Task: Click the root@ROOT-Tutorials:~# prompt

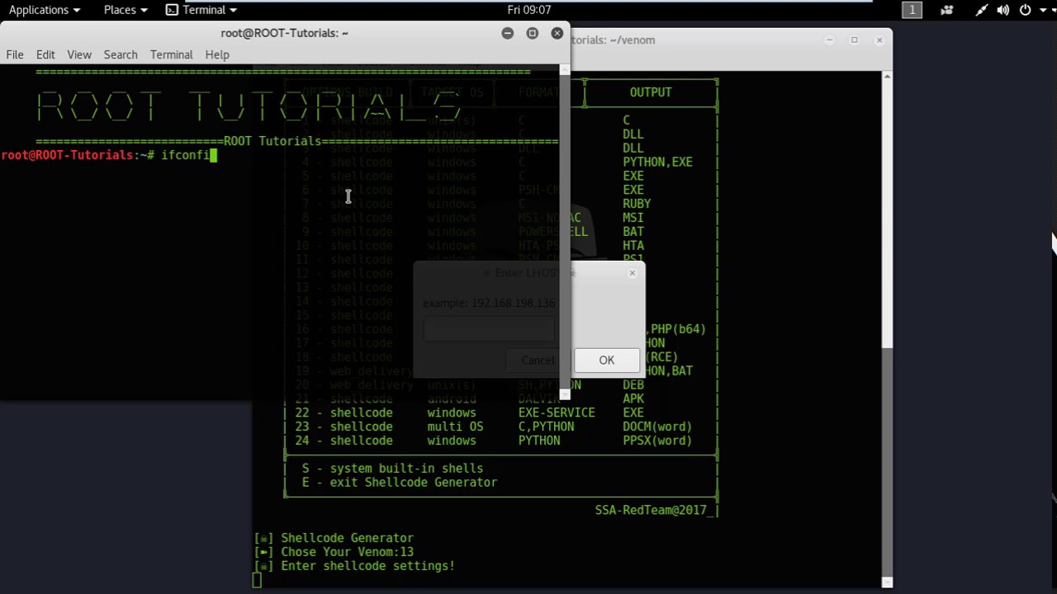Action: pyautogui.click(x=78, y=155)
